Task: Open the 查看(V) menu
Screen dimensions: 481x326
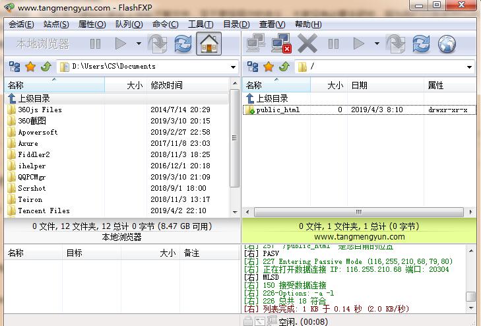Action: [x=272, y=24]
